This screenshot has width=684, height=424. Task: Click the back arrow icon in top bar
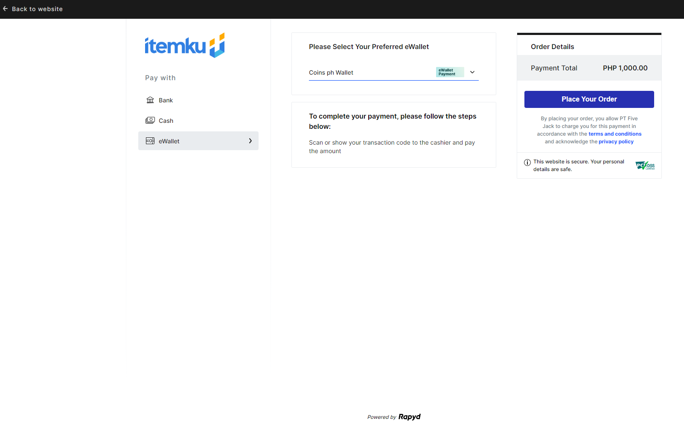(5, 9)
